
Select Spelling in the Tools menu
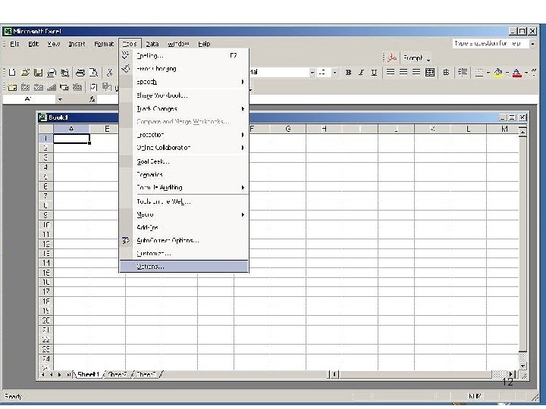(x=184, y=55)
